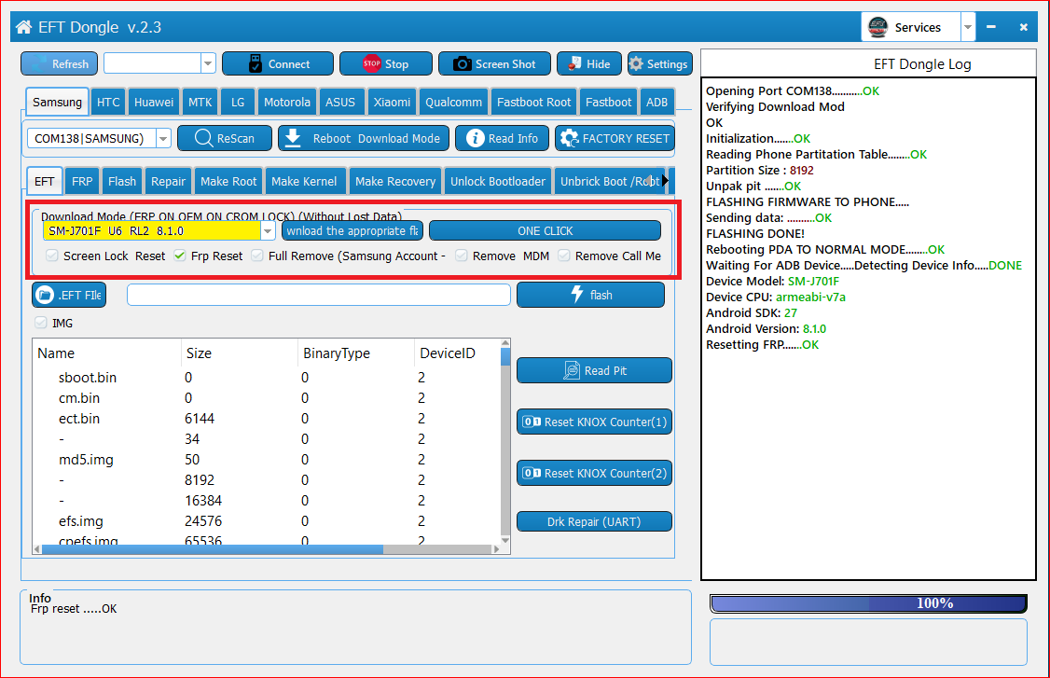The height and width of the screenshot is (678, 1050).
Task: Select the Make Kernel sub-tab
Action: point(304,181)
